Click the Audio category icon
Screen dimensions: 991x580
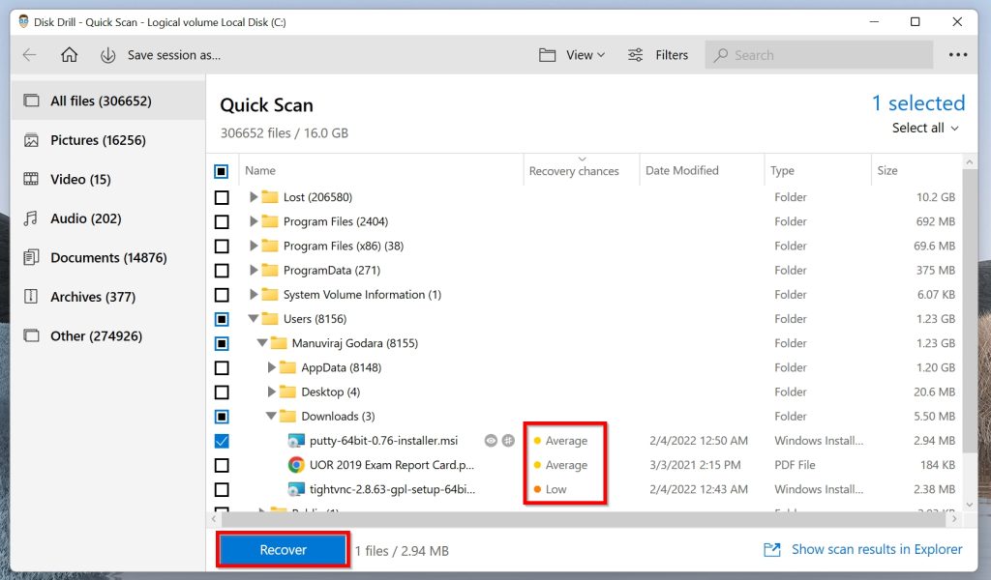30,218
